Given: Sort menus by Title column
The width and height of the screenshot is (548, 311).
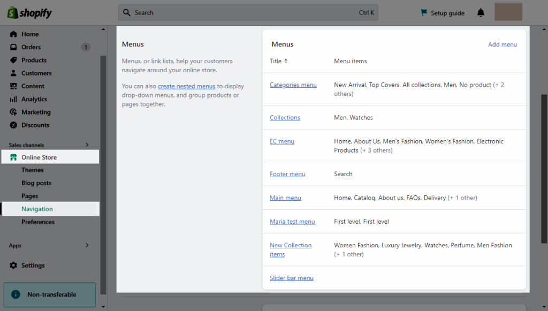Looking at the screenshot, I should coord(278,61).
